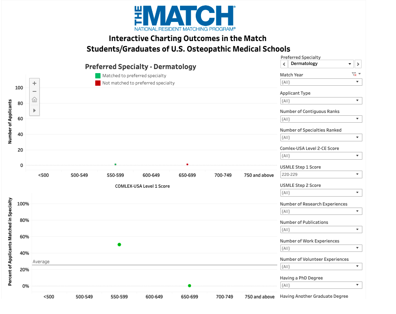396x314 pixels.
Task: Expand the map toolbar arrow flyout
Action: (34, 110)
